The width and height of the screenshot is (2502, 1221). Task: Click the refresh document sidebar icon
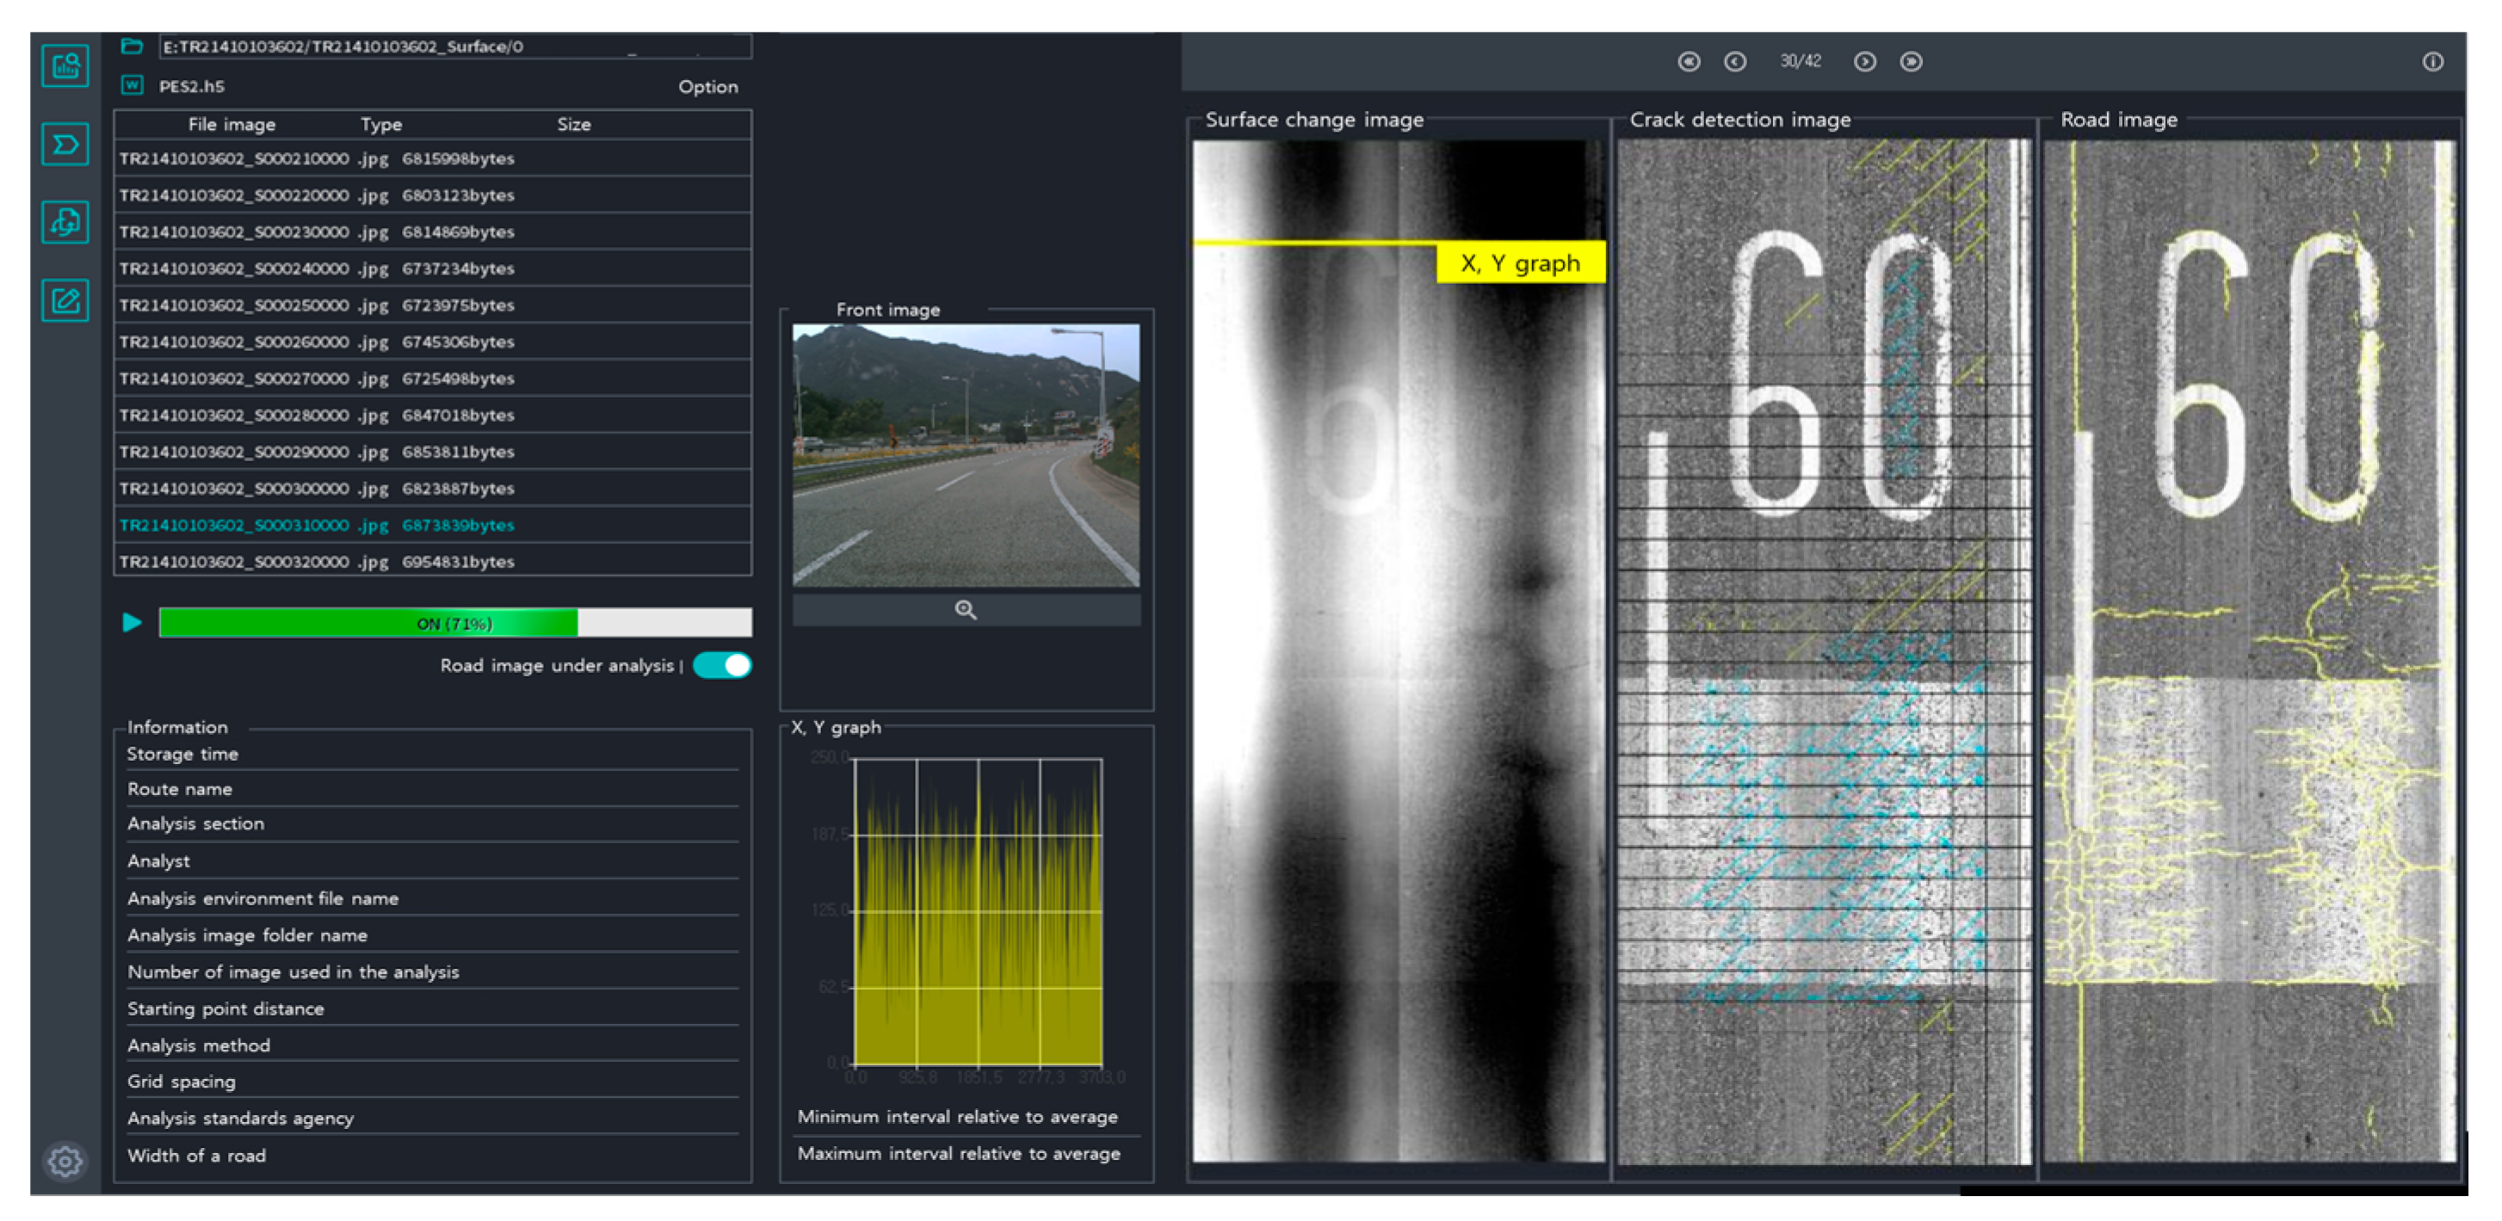tap(65, 223)
